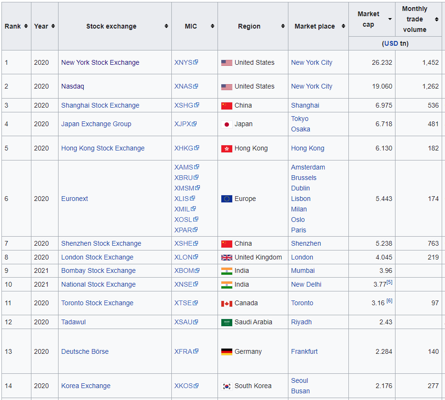Image resolution: width=445 pixels, height=400 pixels.
Task: Click external link icon beside XLON
Action: [196, 257]
